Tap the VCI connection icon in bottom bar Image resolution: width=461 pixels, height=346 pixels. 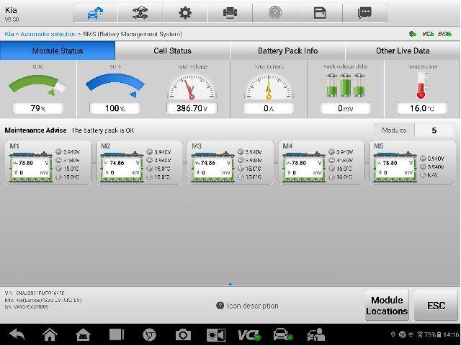point(249,334)
